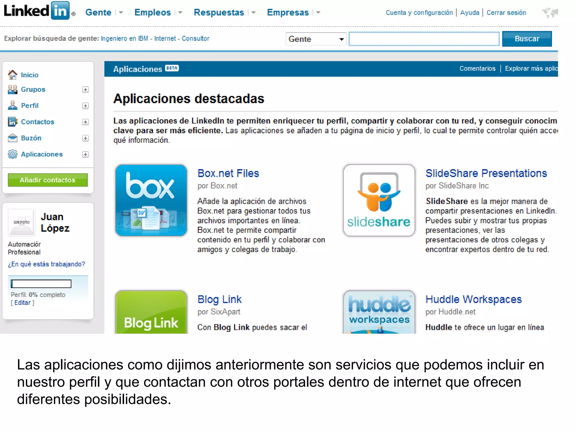
Task: Click the Juan López name
Action: click(x=55, y=222)
